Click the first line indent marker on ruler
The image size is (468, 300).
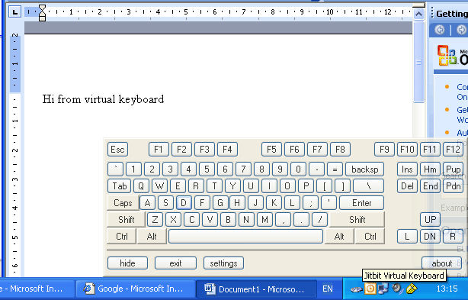click(x=43, y=7)
